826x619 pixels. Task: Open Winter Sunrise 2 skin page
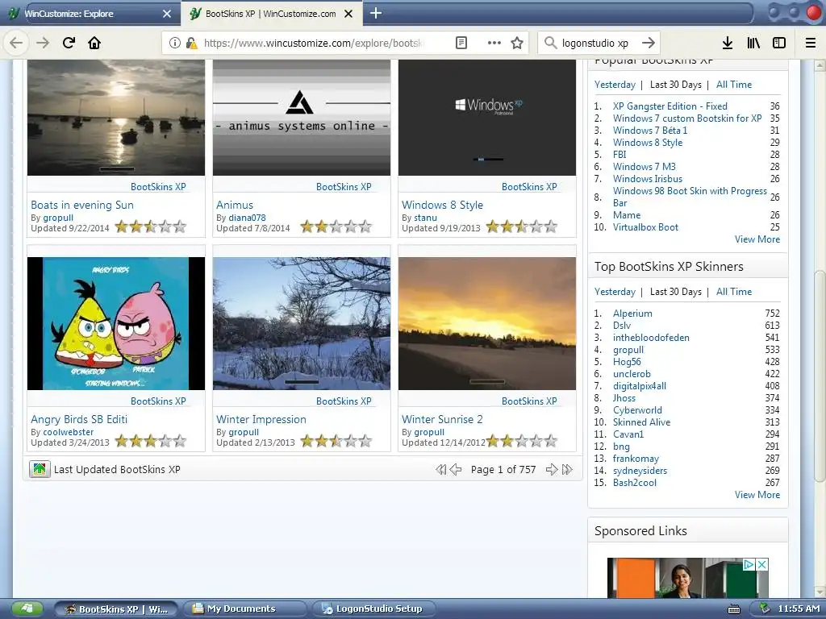pyautogui.click(x=442, y=419)
